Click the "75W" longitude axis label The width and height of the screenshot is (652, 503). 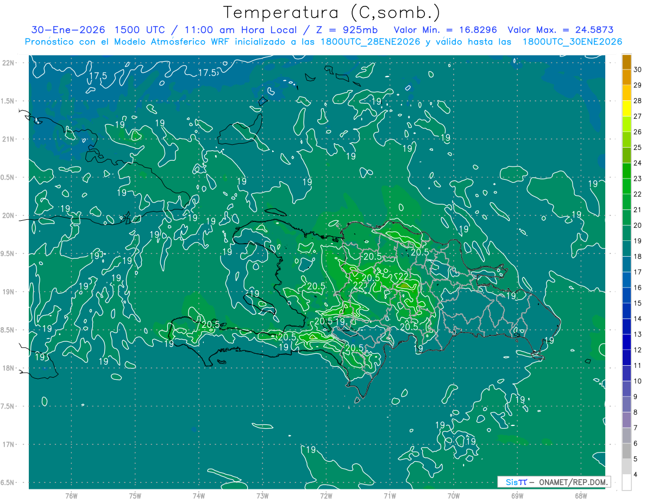pos(135,495)
